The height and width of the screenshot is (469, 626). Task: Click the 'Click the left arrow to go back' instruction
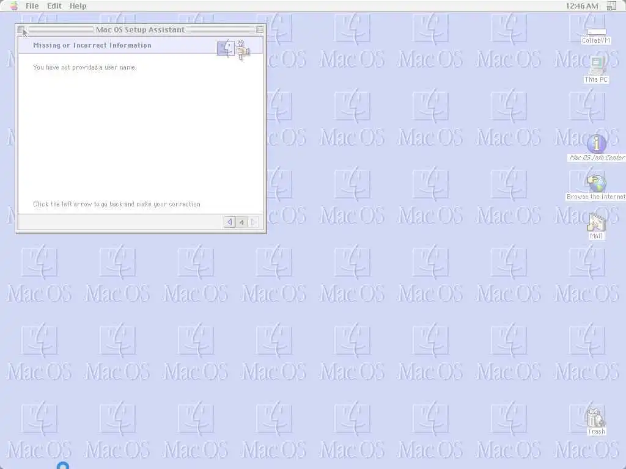pos(117,204)
